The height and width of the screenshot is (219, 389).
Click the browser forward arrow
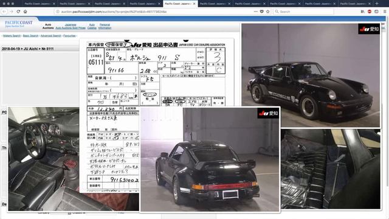[x=11, y=12]
